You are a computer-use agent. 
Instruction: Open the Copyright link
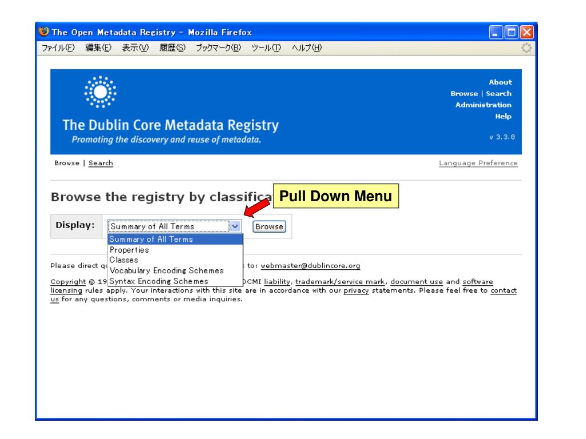click(x=68, y=282)
